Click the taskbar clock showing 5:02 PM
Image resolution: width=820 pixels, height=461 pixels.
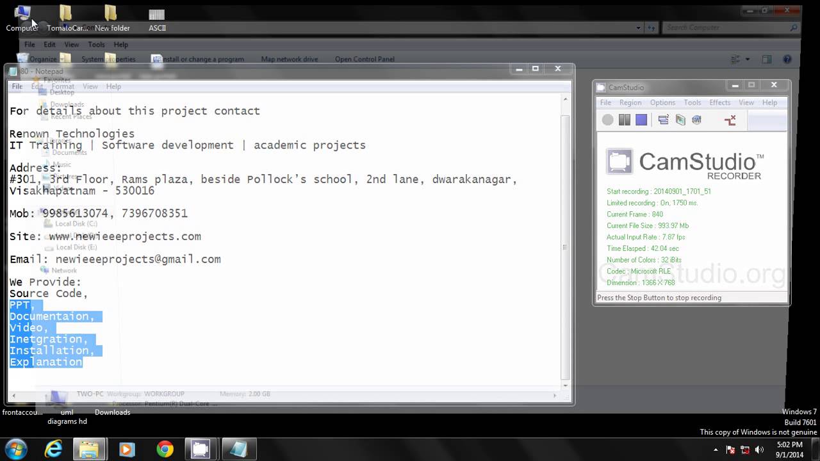tap(789, 449)
